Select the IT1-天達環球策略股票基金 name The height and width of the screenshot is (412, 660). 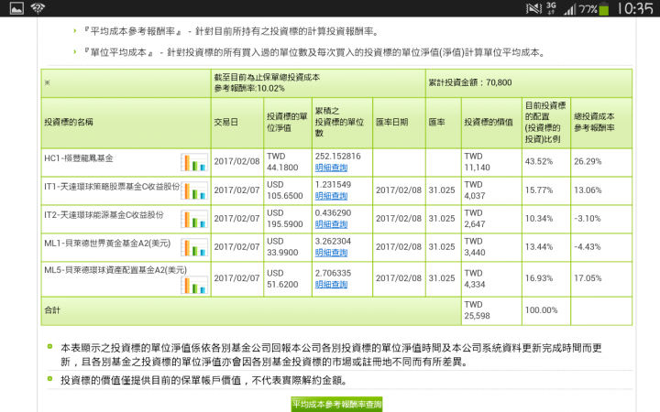tap(112, 187)
